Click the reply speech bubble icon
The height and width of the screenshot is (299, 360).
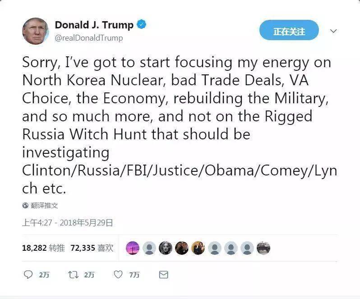point(28,275)
